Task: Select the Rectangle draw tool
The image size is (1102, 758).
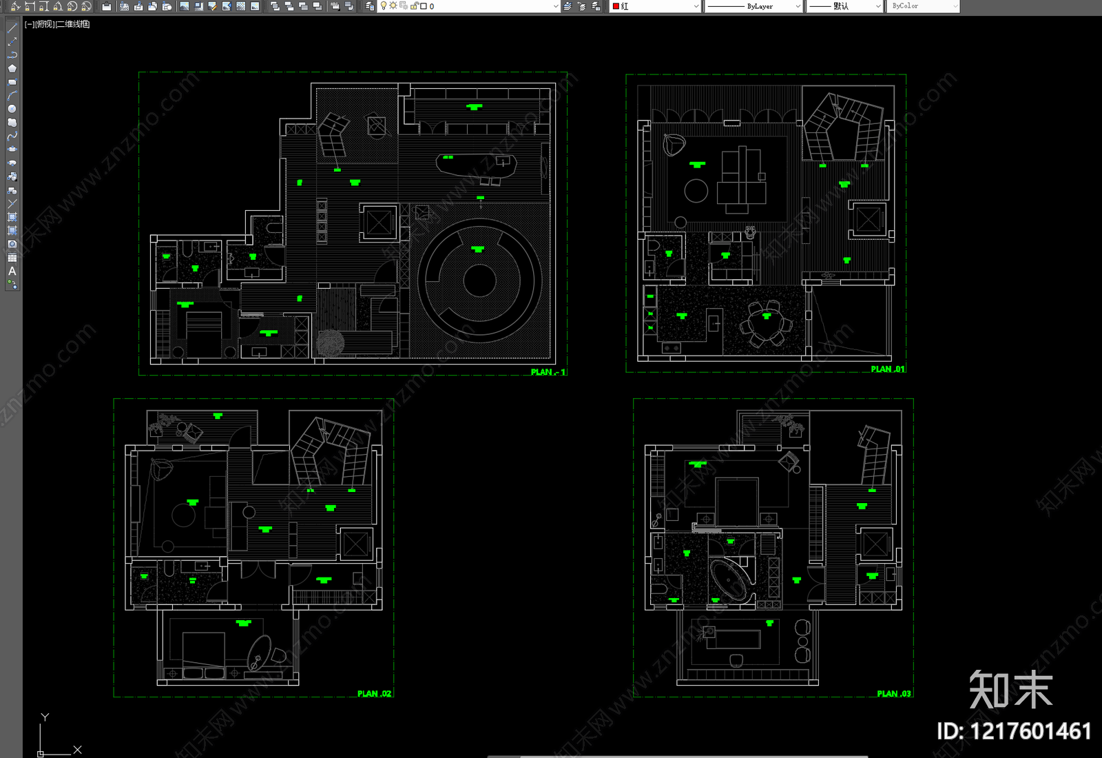Action: point(12,82)
